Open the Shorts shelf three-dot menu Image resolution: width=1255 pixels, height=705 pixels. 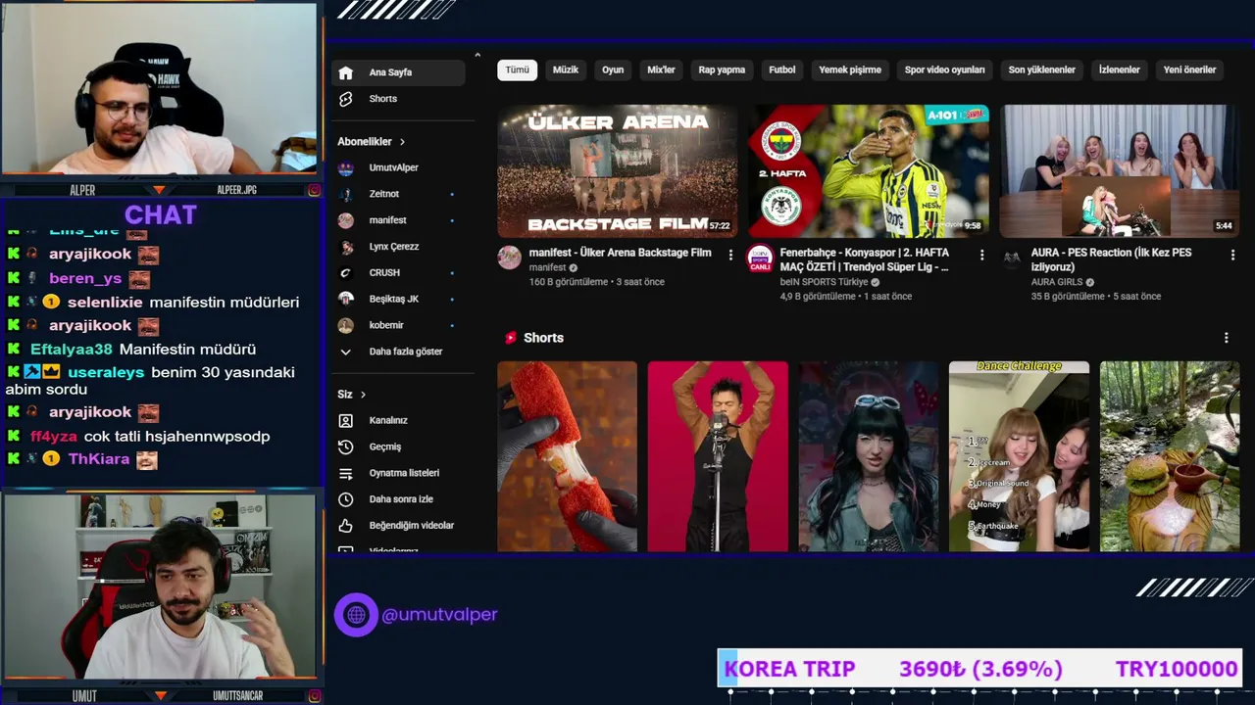click(x=1226, y=338)
